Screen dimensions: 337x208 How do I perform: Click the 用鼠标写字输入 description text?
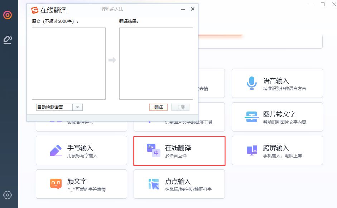82,156
